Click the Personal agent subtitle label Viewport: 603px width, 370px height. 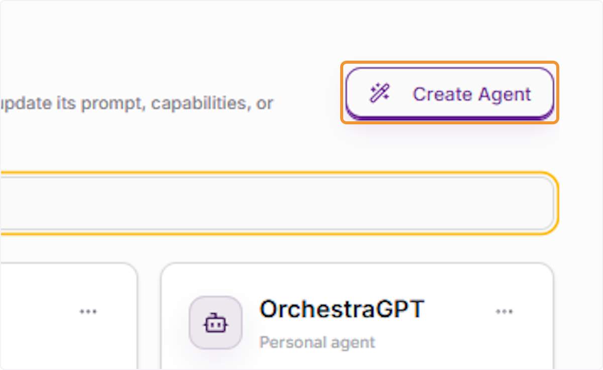[317, 342]
